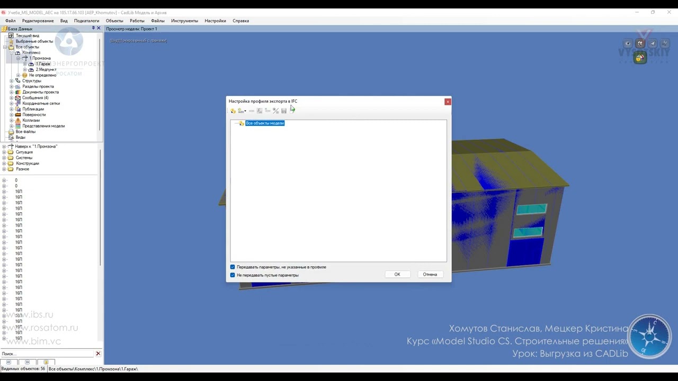Open the Подкаталоги menu
The image size is (678, 381).
pyautogui.click(x=87, y=21)
